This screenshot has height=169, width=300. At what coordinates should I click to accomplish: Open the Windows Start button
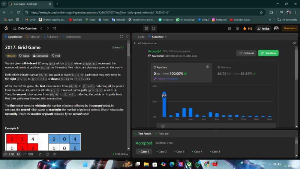pyautogui.click(x=85, y=164)
